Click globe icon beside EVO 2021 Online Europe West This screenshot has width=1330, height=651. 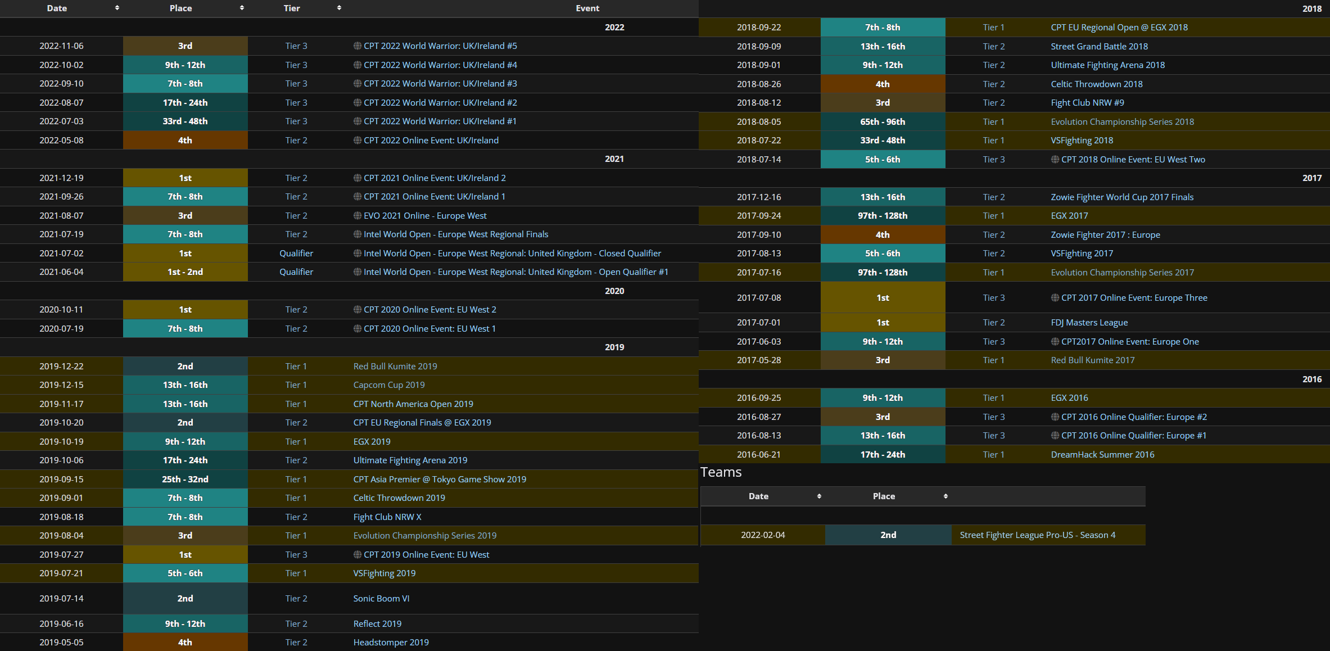tap(357, 216)
